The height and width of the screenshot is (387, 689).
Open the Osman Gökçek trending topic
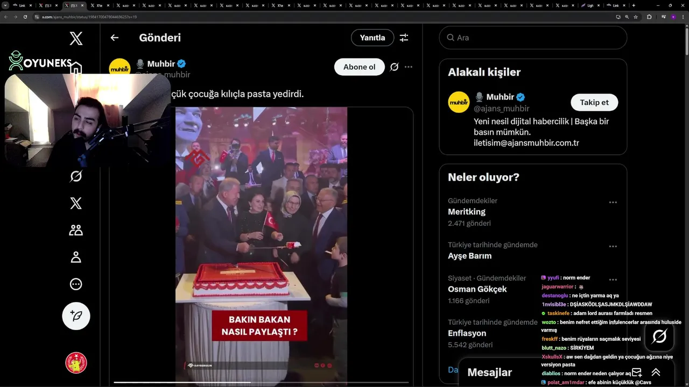[477, 289]
